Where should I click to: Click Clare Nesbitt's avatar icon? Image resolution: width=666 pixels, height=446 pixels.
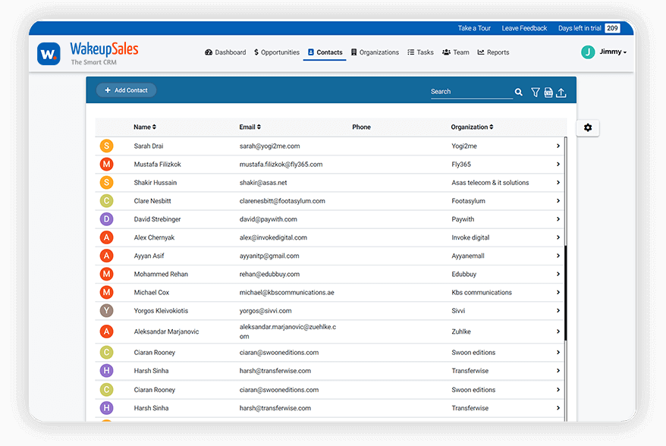[x=107, y=201]
